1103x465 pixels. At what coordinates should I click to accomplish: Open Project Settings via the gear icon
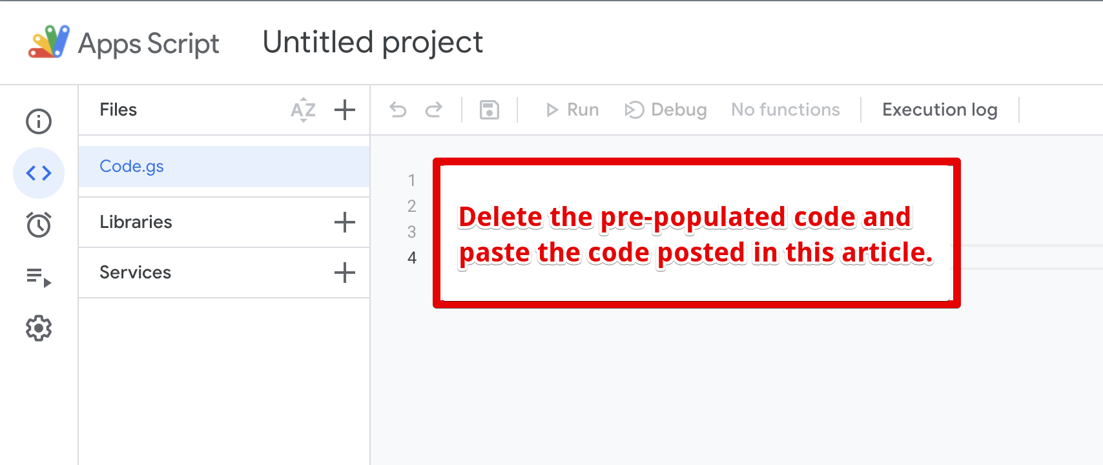tap(38, 328)
